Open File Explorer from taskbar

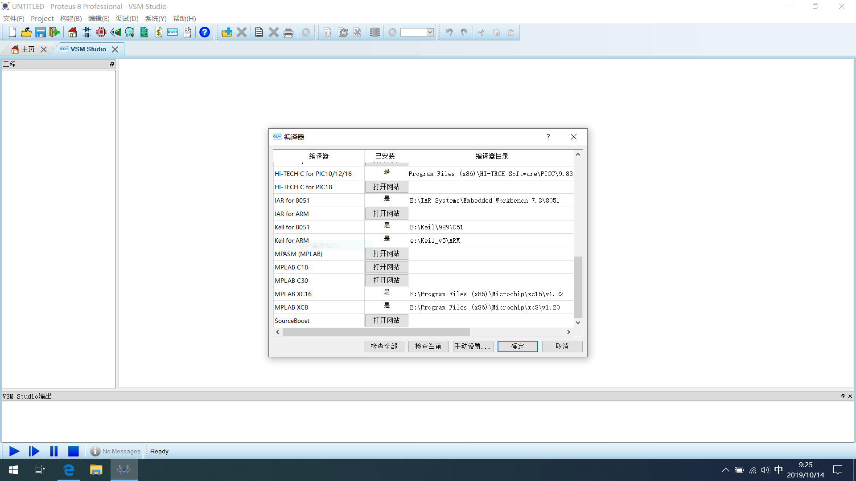point(96,470)
